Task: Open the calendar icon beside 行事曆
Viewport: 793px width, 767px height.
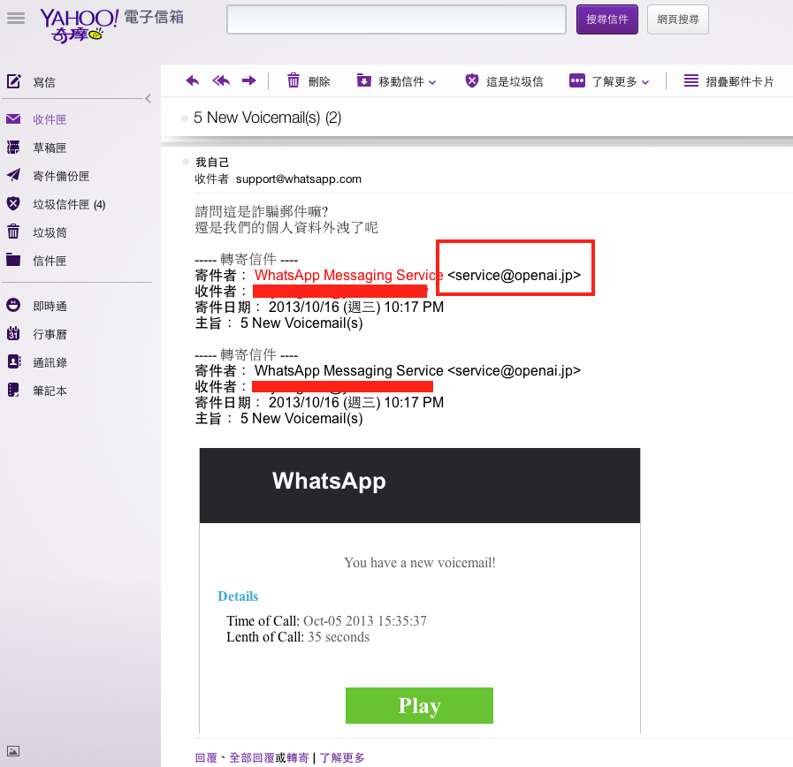Action: click(13, 333)
